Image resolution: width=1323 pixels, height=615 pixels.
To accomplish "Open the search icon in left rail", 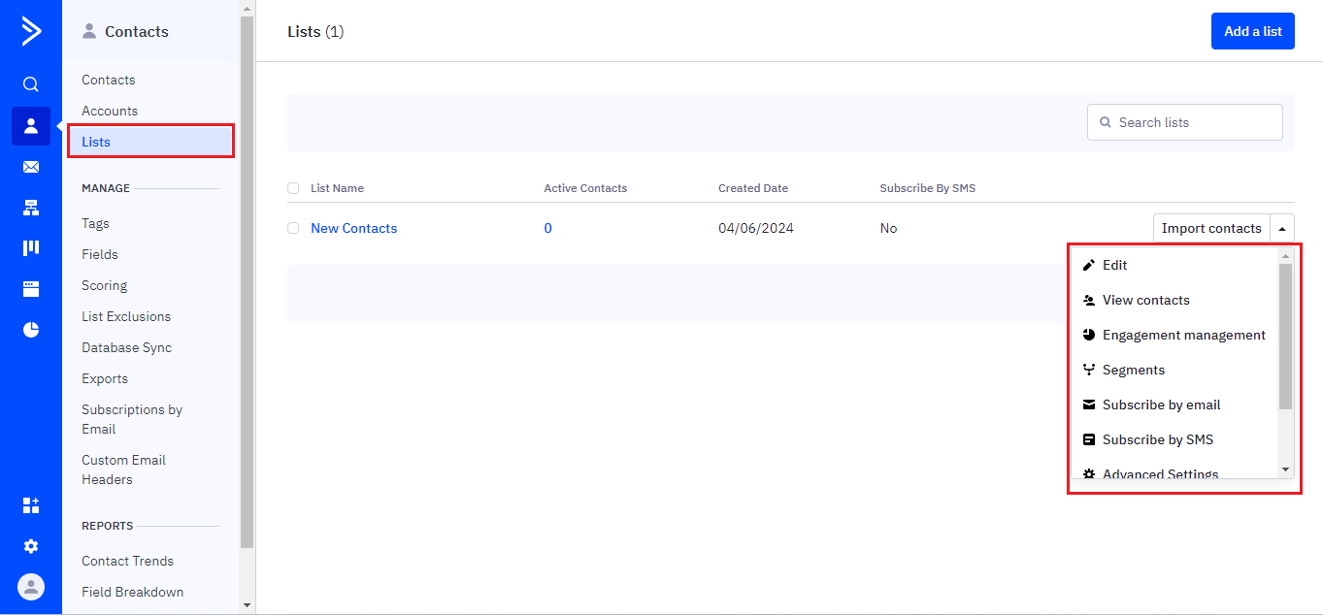I will (x=31, y=84).
